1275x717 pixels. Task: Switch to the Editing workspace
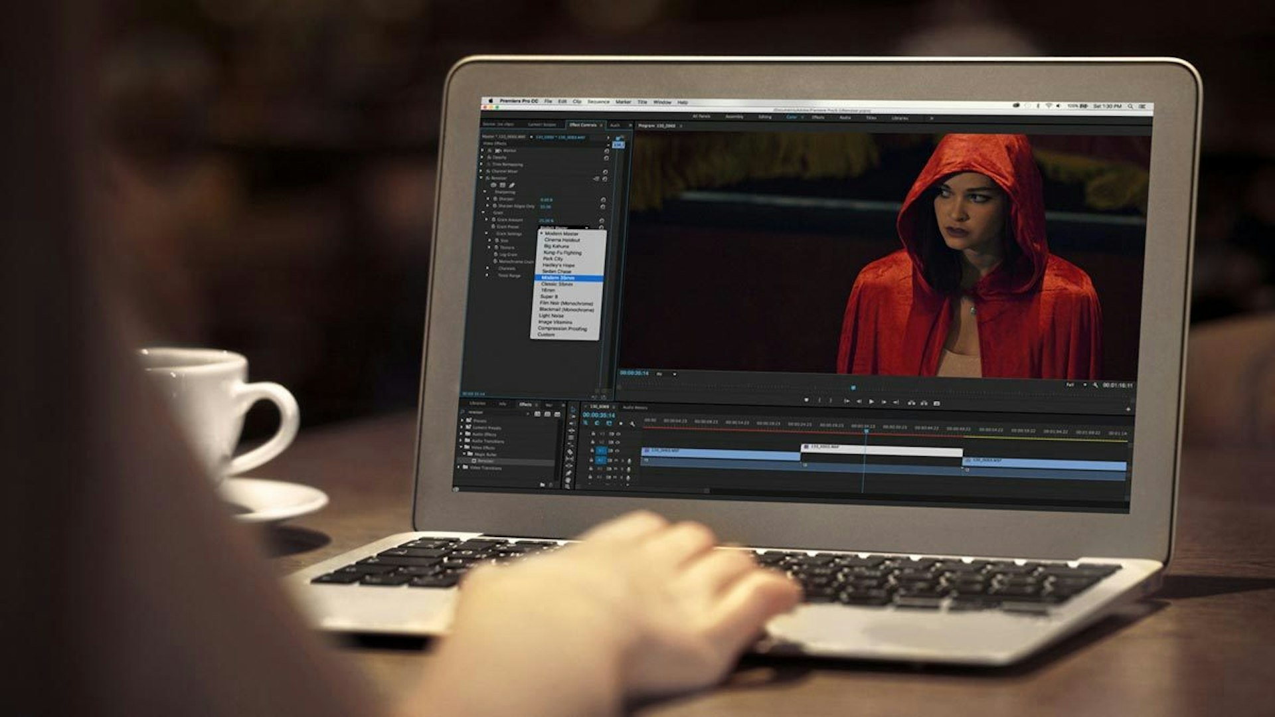pyautogui.click(x=765, y=117)
